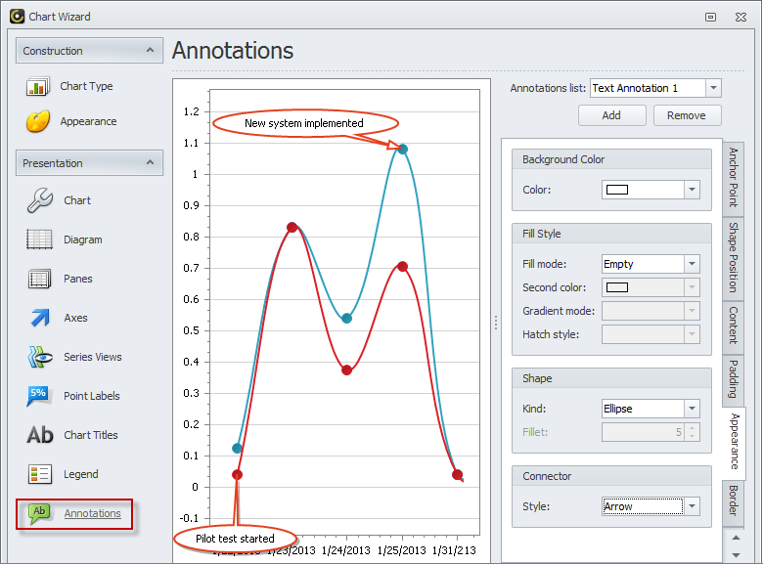
Task: Click the Add annotation button
Action: (611, 115)
